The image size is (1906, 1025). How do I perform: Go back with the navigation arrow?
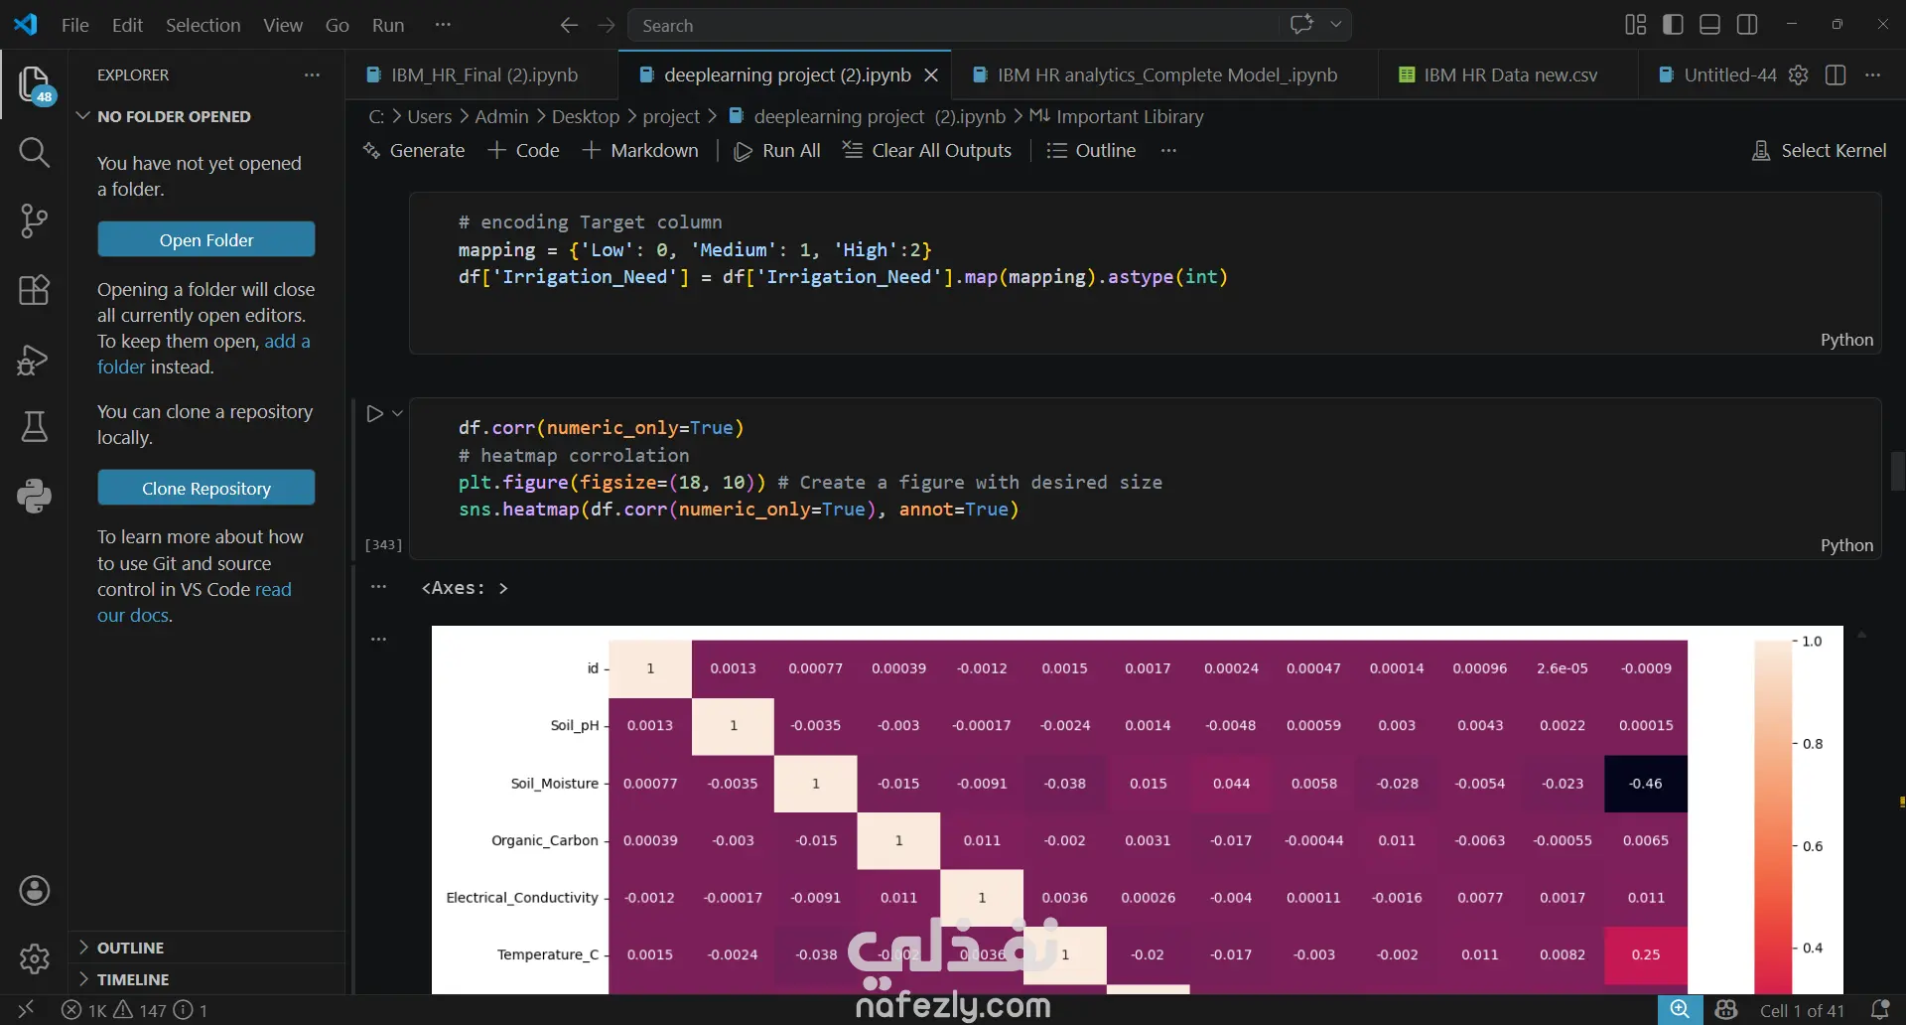coord(569,25)
